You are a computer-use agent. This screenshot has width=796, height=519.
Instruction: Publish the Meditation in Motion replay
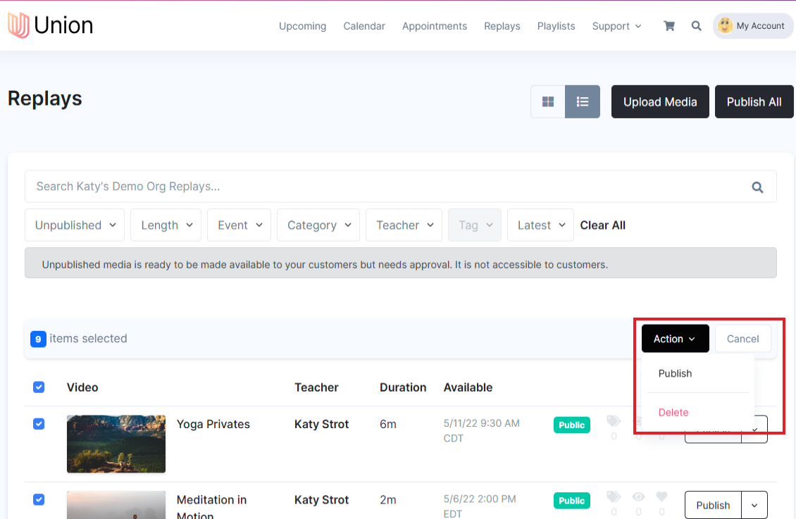click(713, 506)
